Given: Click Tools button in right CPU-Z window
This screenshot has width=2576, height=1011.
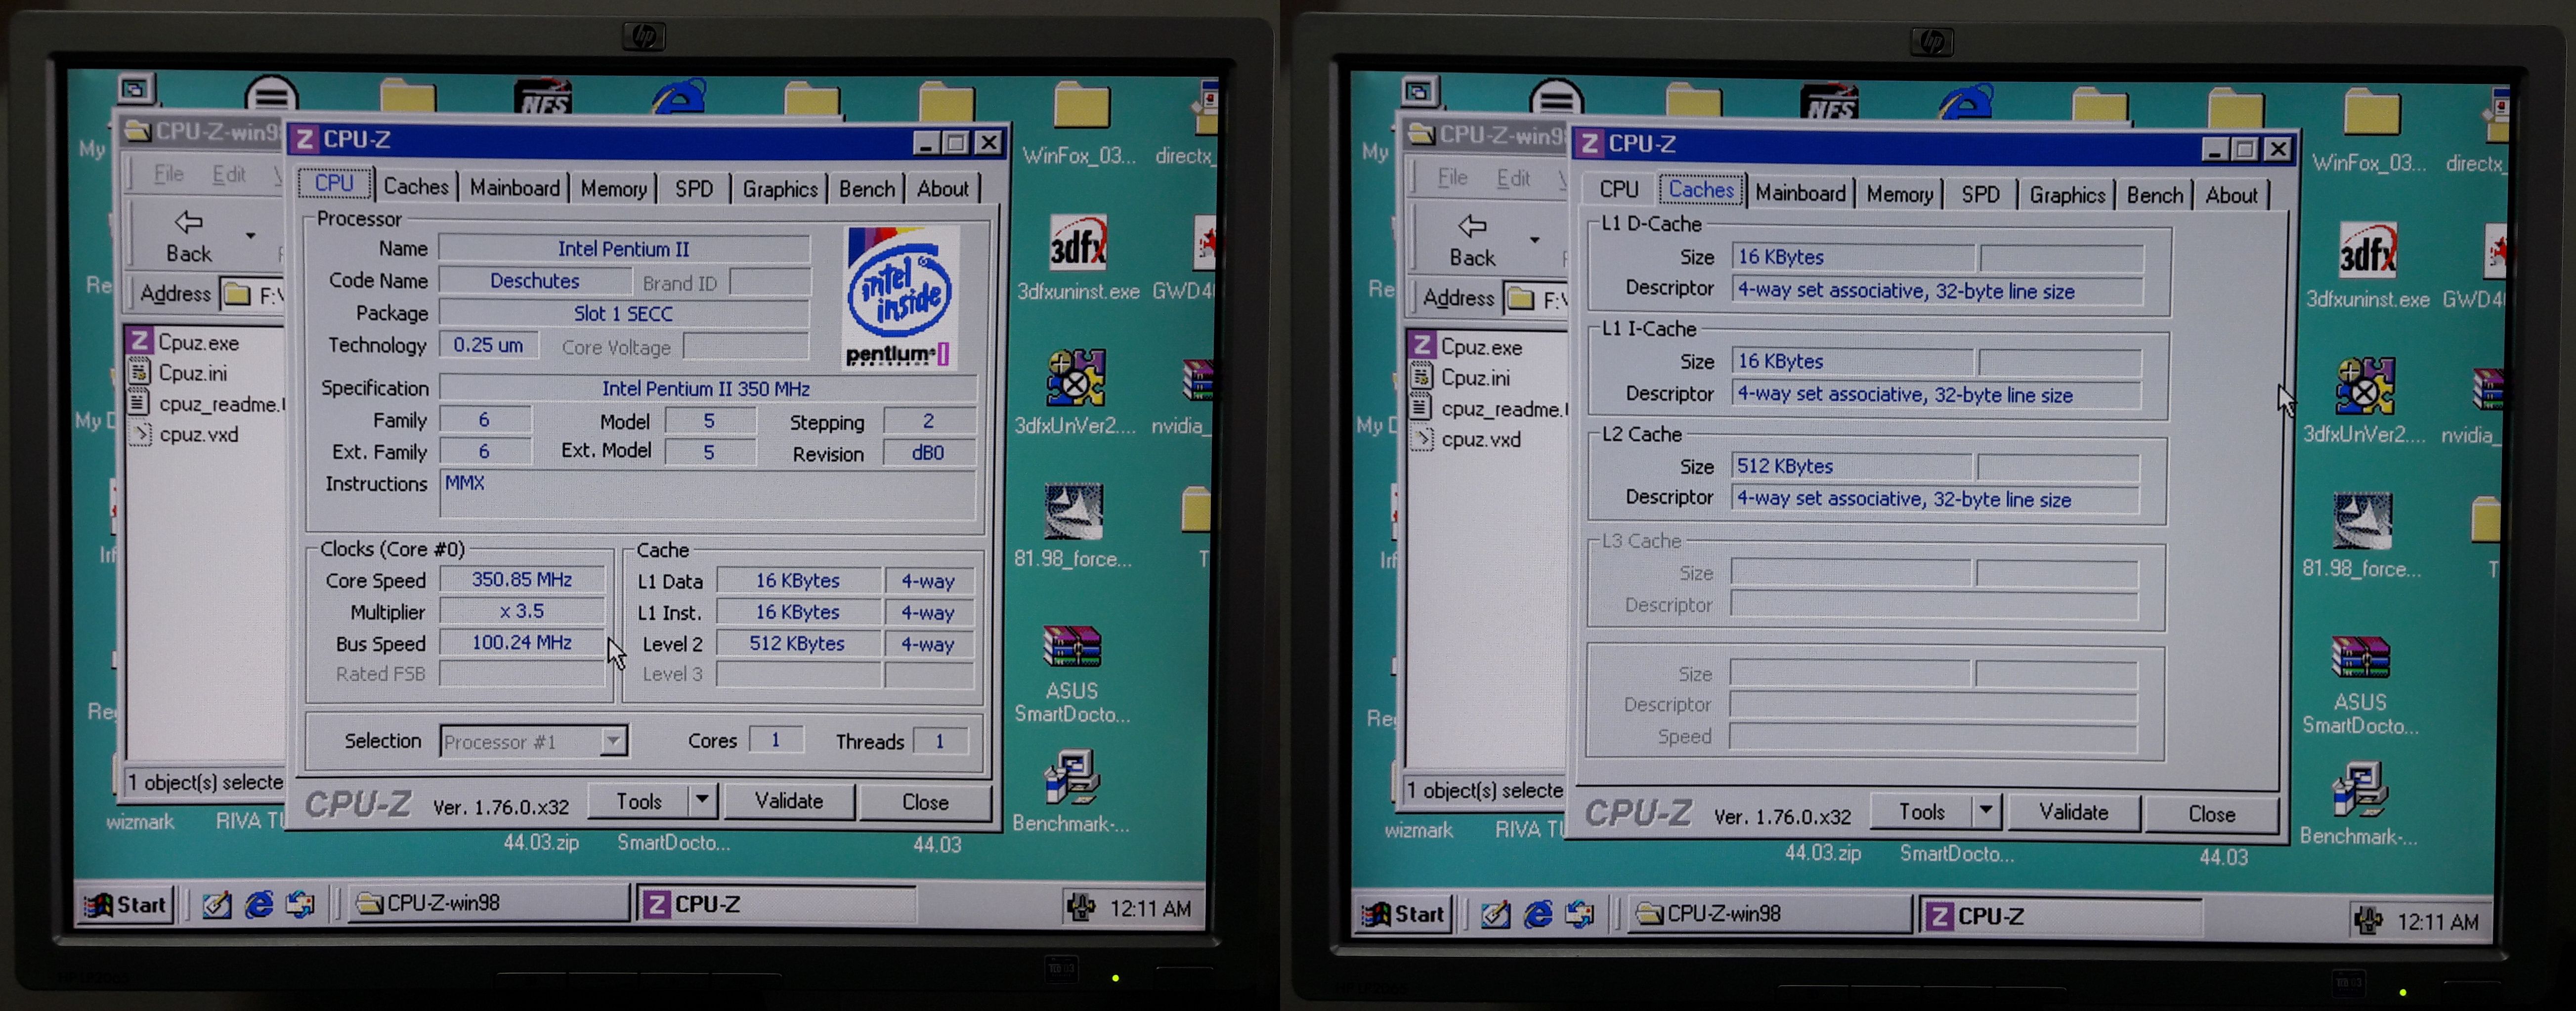Looking at the screenshot, I should [x=1922, y=811].
